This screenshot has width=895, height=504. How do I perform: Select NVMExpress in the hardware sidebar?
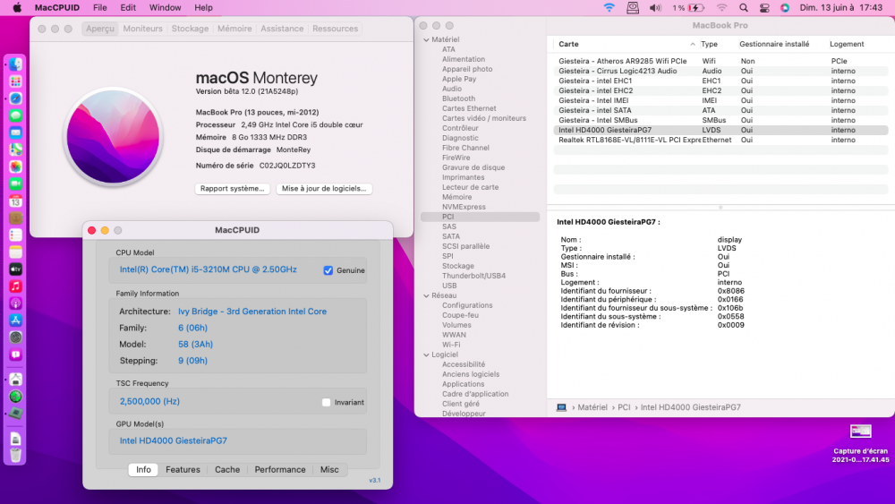[464, 207]
